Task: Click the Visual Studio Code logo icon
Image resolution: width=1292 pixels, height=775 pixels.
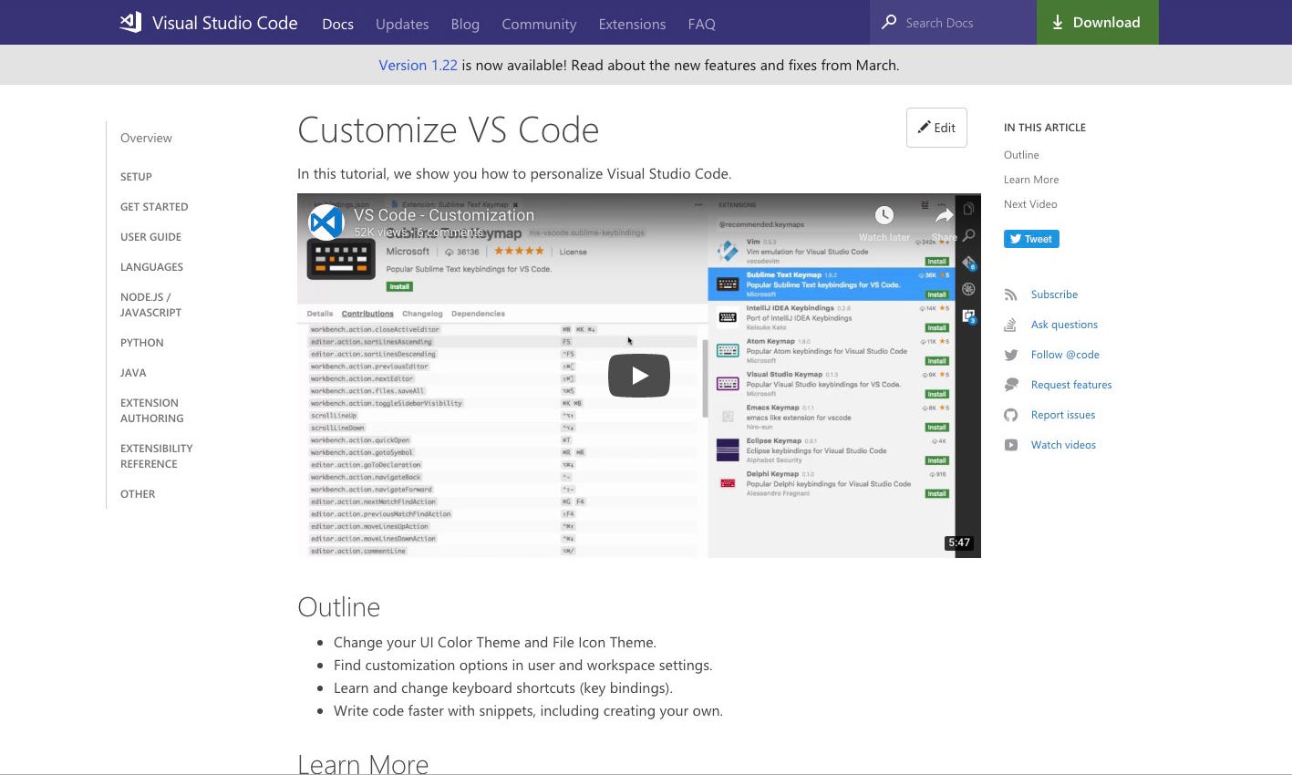Action: tap(130, 23)
